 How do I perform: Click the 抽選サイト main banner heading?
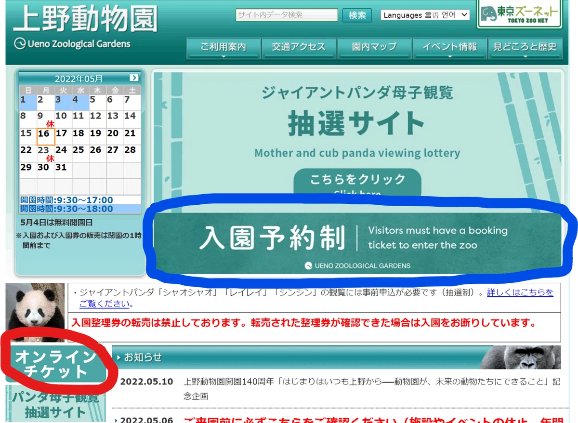point(357,123)
